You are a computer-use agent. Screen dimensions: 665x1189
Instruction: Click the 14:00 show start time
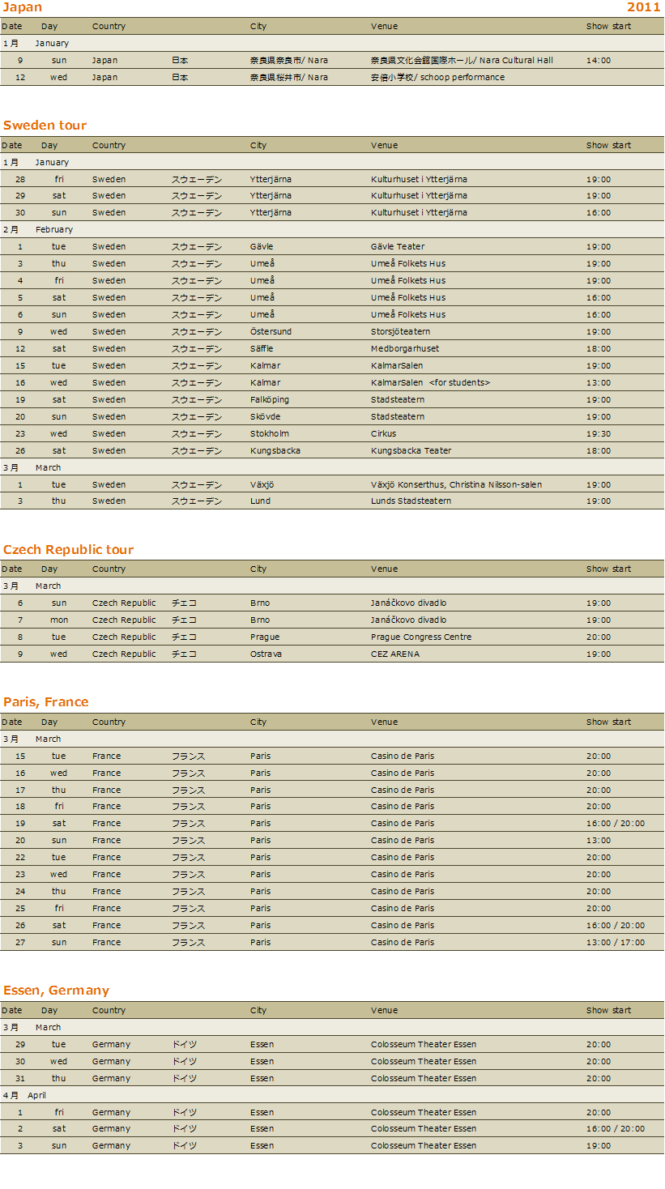[599, 61]
